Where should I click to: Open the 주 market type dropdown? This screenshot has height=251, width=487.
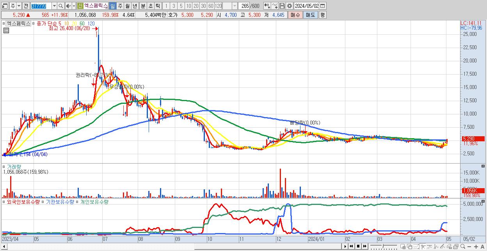pos(19,6)
